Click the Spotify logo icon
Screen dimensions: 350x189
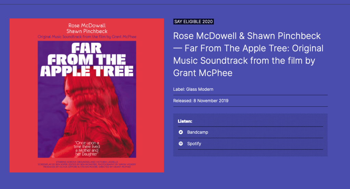(x=181, y=144)
